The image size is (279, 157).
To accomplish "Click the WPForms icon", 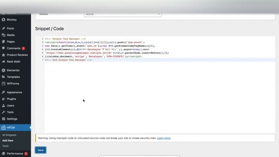I will (3, 83).
